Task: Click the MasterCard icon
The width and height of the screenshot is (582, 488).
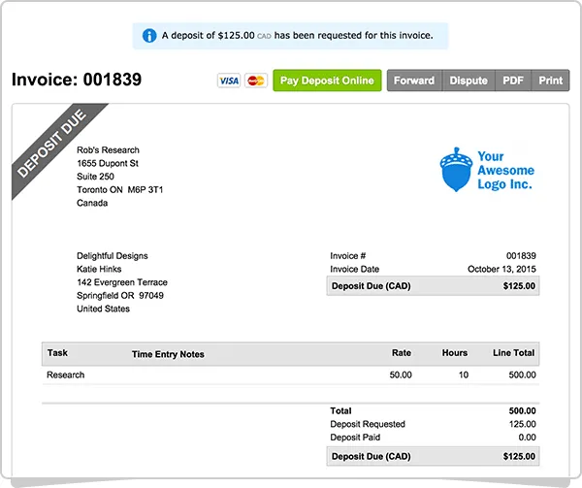Action: pyautogui.click(x=256, y=81)
